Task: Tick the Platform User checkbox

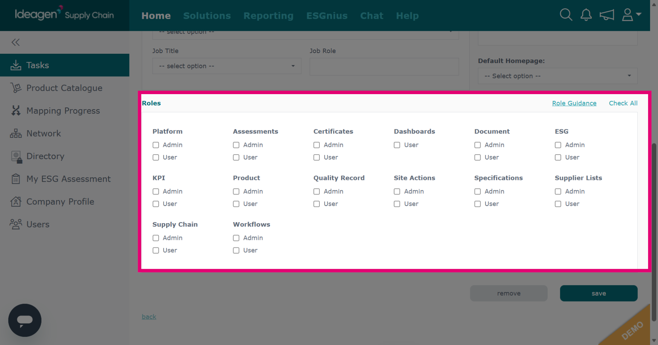Action: tap(156, 157)
